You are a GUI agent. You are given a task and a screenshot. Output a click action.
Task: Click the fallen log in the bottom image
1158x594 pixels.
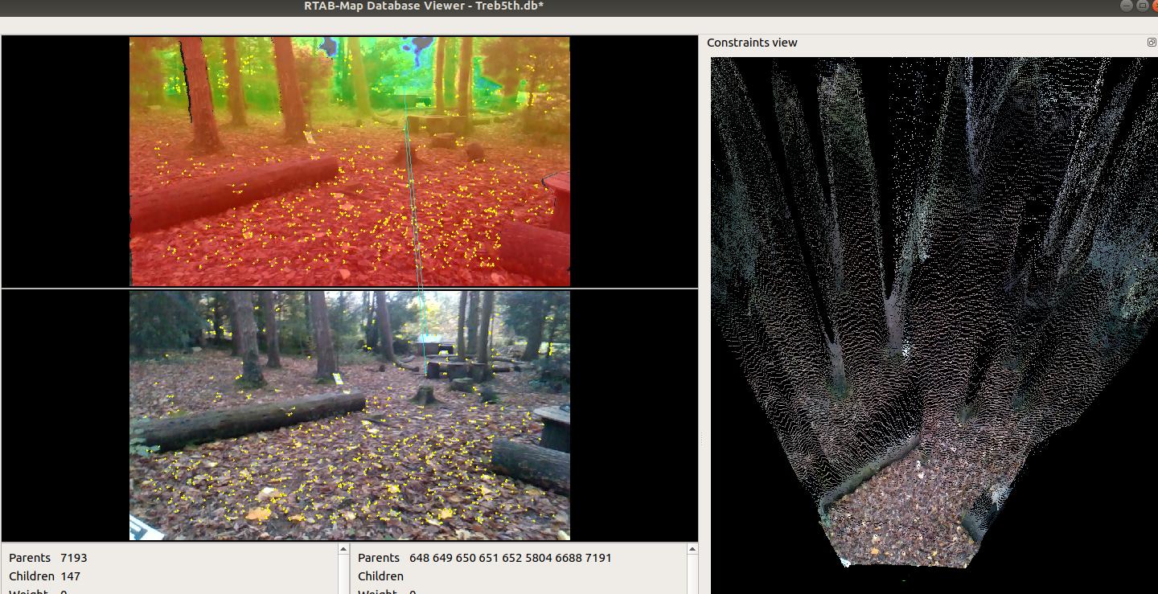coord(249,420)
